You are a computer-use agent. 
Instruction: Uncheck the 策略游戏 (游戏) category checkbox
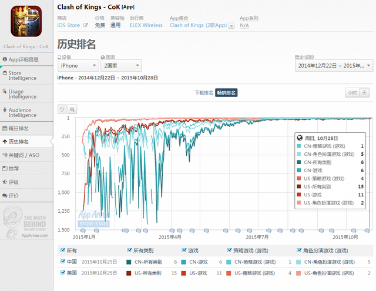click(x=229, y=250)
